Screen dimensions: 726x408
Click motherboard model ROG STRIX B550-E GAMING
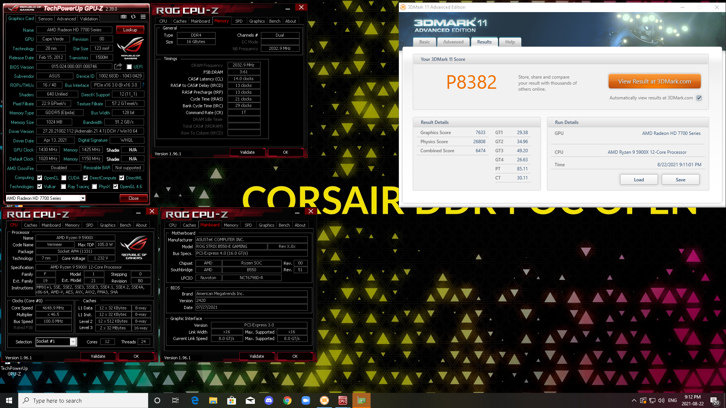(231, 246)
